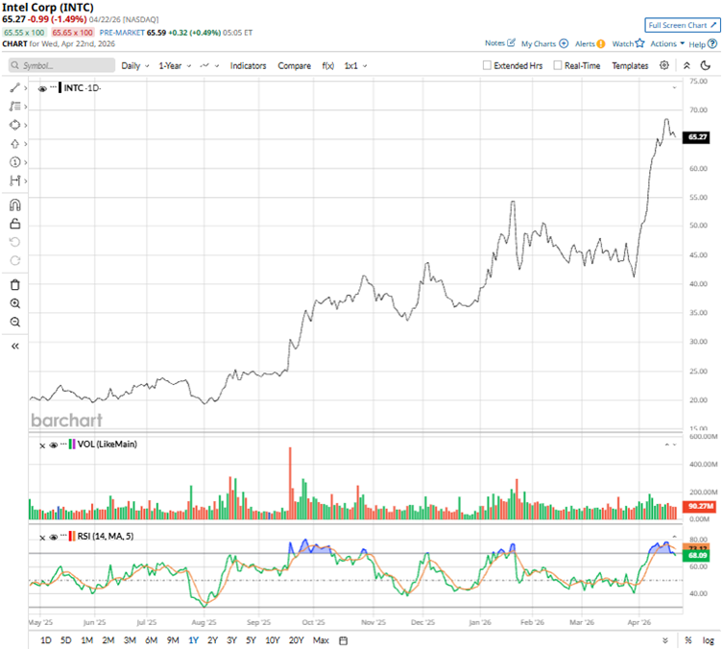
Task: Select the trend line drawing tool
Action: 14,87
